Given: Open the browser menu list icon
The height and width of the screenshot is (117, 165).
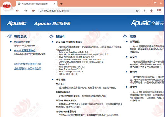Looking at the screenshot, I should 159,11.
